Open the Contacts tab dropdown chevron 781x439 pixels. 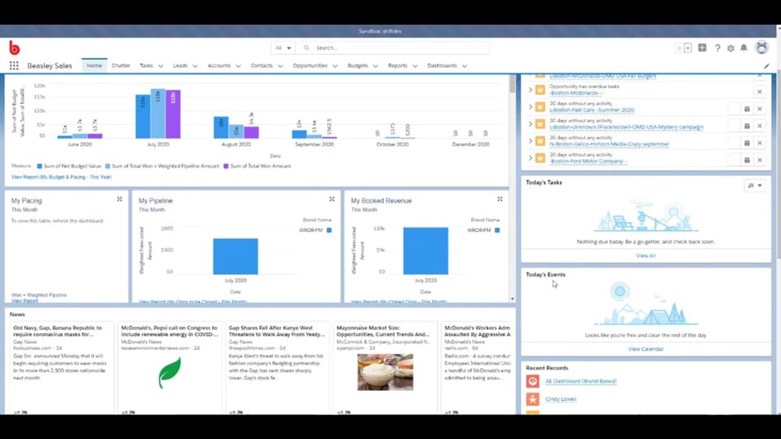pos(280,66)
